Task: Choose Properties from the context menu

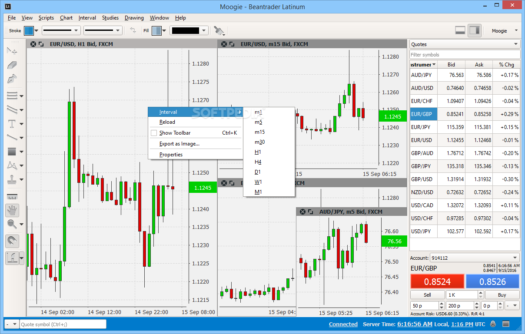Action: 196,155
